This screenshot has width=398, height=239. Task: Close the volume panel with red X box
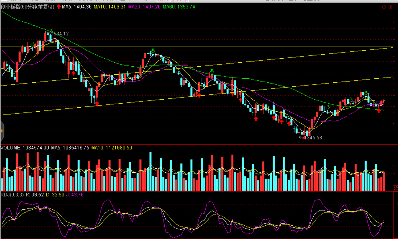[395, 188]
